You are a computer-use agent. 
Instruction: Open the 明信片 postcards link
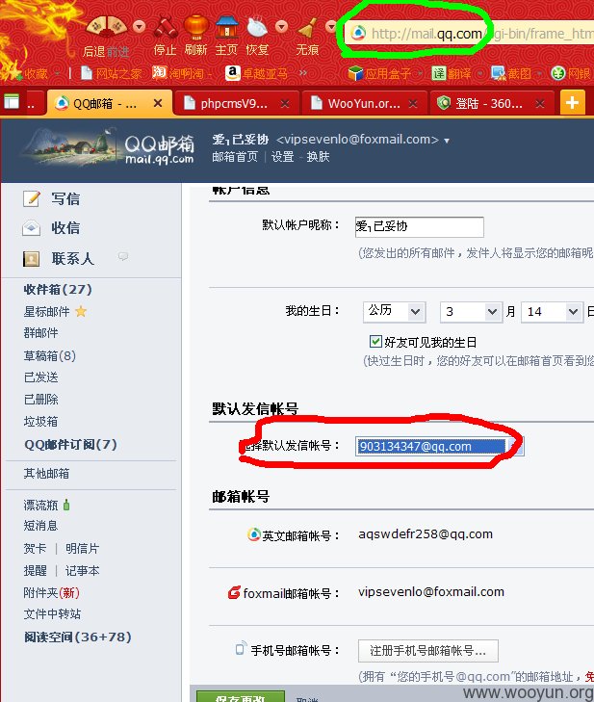[x=83, y=549]
